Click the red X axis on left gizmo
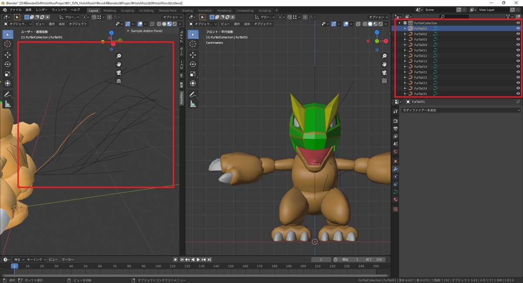This screenshot has width=523, height=283. click(113, 44)
